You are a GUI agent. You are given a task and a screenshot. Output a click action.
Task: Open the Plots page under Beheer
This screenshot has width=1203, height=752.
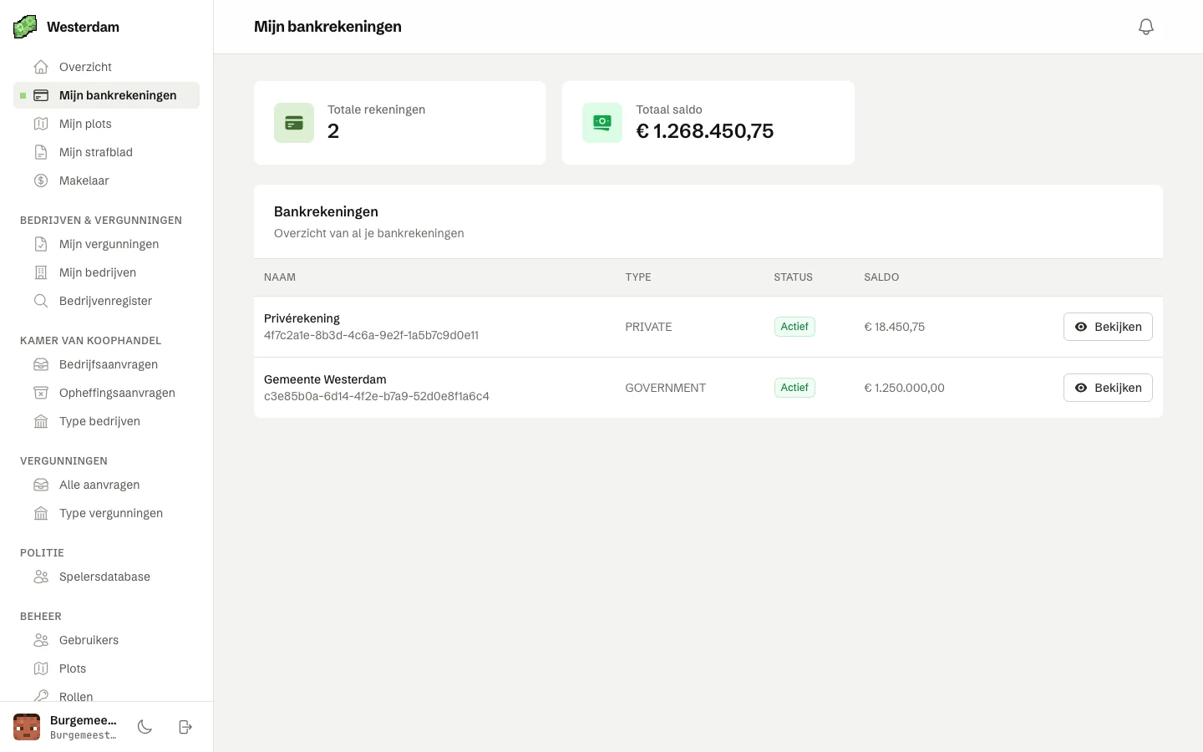[106, 668]
